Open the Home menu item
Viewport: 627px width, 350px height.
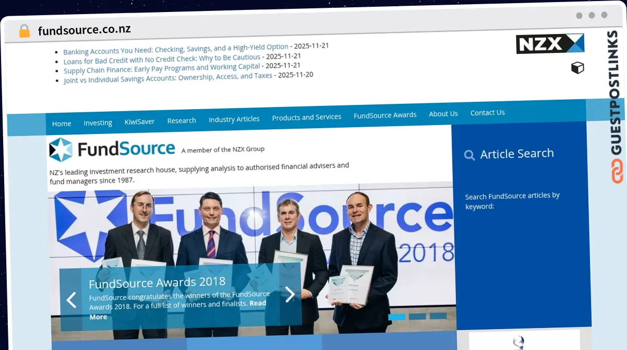click(62, 124)
